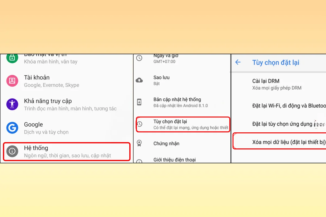Go back using the blue arrow
Image resolution: width=326 pixels, height=217 pixels.
(x=238, y=62)
